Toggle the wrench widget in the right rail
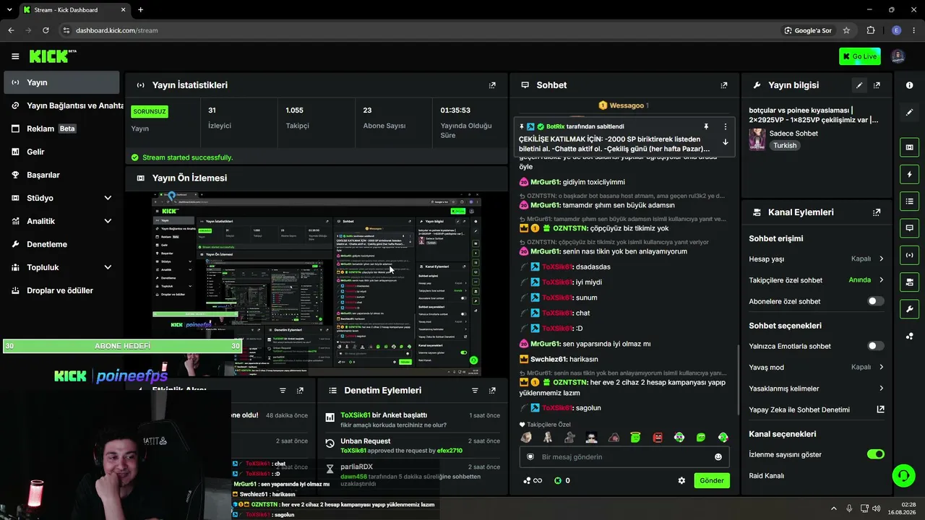 tap(909, 309)
